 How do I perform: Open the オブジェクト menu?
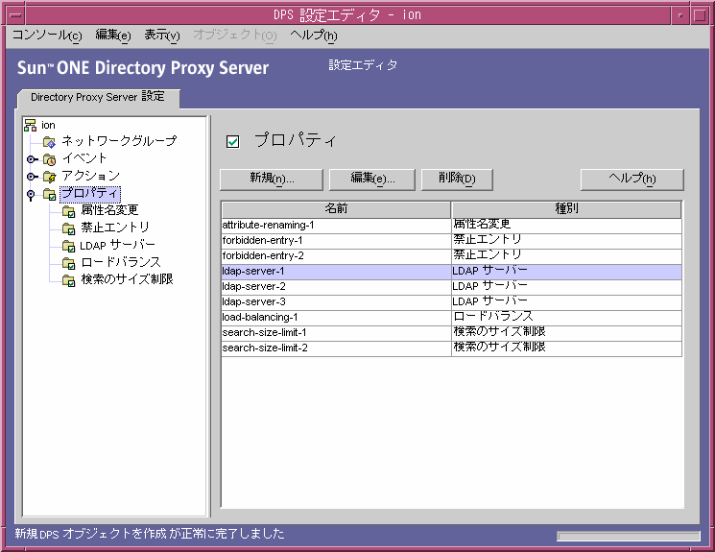click(x=235, y=36)
